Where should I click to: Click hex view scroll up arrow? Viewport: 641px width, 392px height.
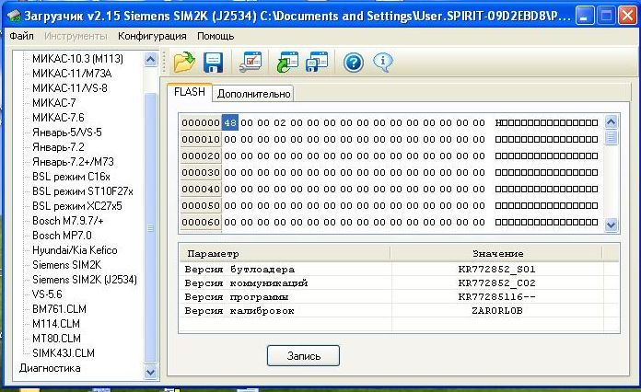(612, 121)
